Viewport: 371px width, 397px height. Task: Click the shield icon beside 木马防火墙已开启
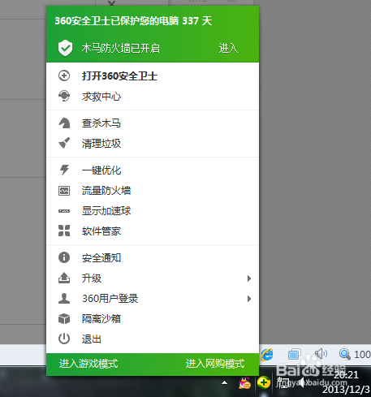[x=65, y=48]
